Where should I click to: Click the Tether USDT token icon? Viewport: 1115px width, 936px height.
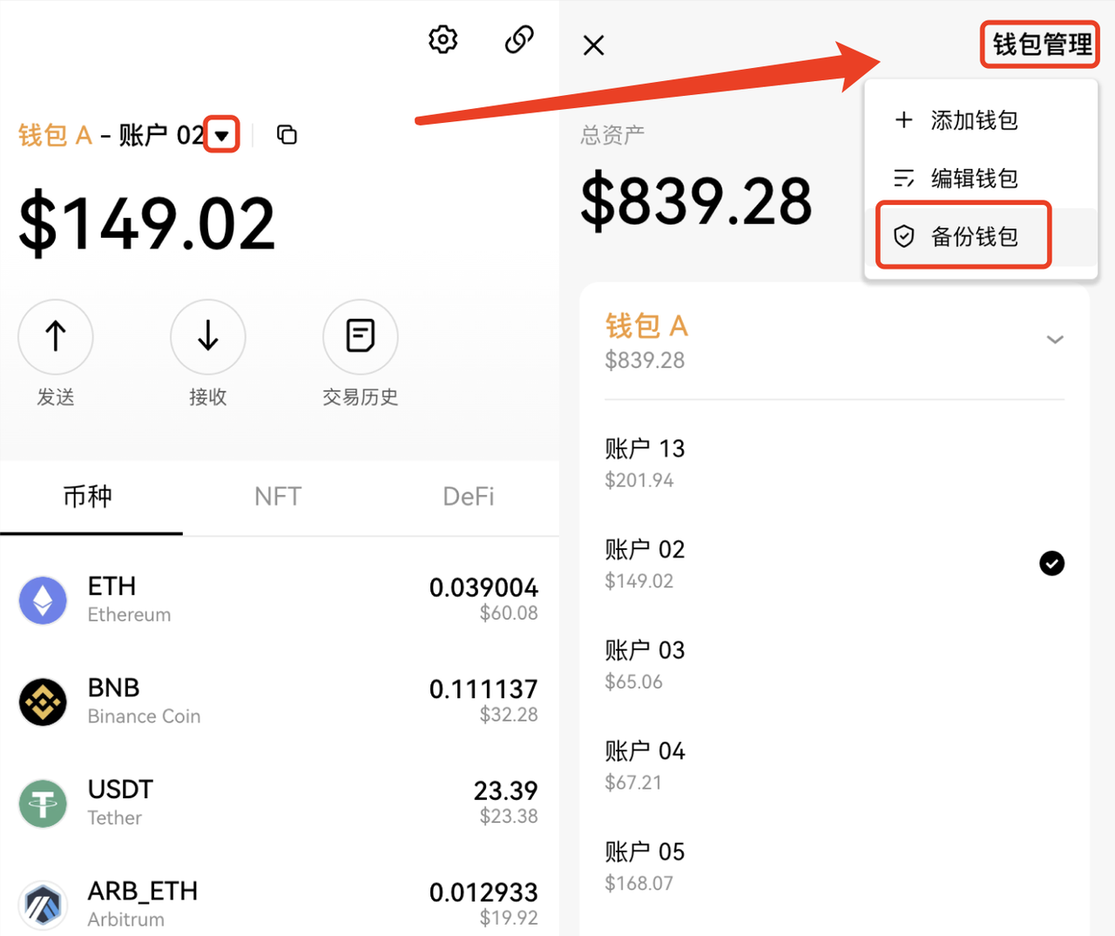tap(43, 804)
